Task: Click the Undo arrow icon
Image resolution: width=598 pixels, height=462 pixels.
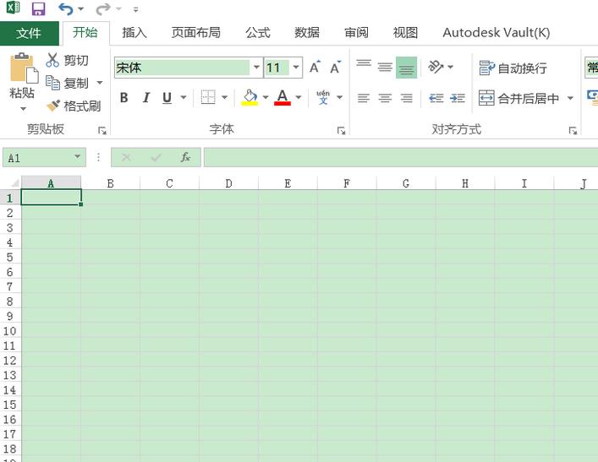Action: (66, 9)
